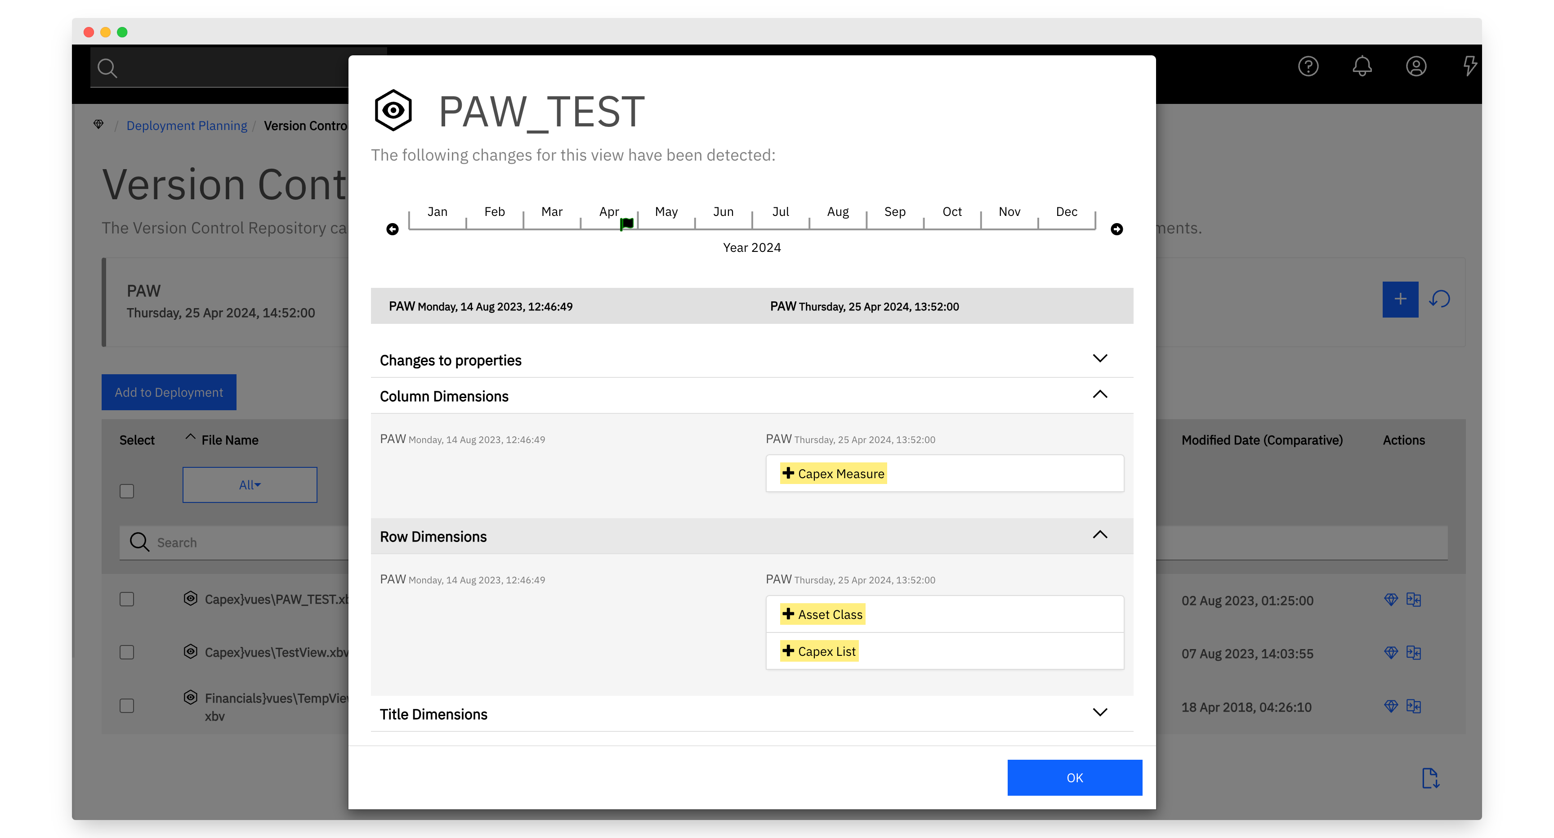1554x838 pixels.
Task: Expand the Title Dimensions section chevron
Action: click(1100, 713)
